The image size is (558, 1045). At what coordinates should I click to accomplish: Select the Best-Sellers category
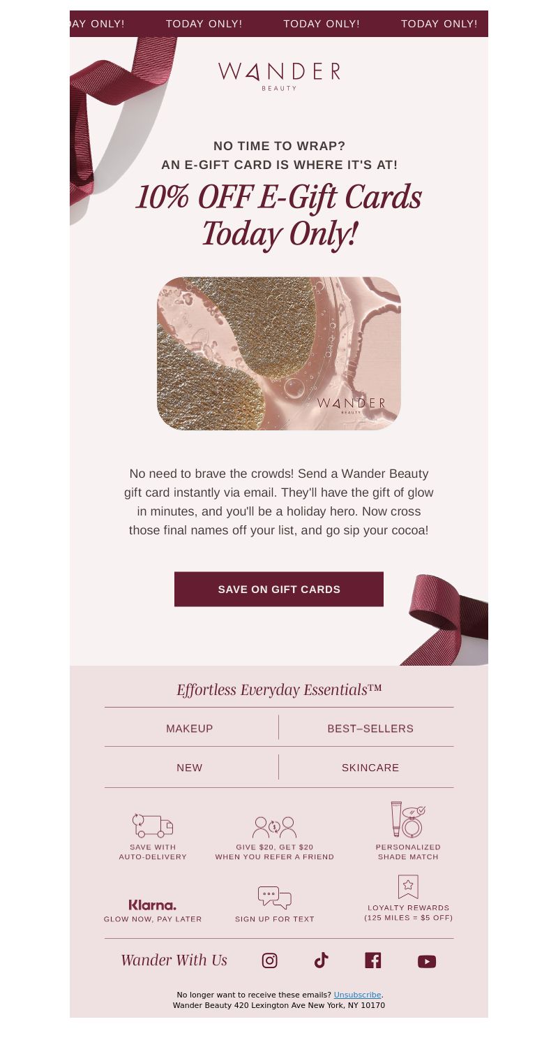(370, 729)
